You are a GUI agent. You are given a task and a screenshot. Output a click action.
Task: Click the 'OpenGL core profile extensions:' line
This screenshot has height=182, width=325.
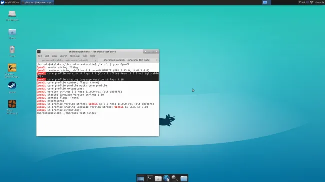click(60, 89)
